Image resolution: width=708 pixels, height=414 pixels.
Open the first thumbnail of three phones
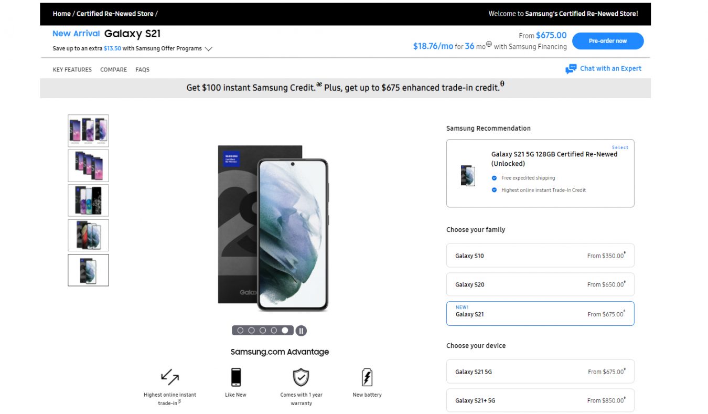click(88, 131)
